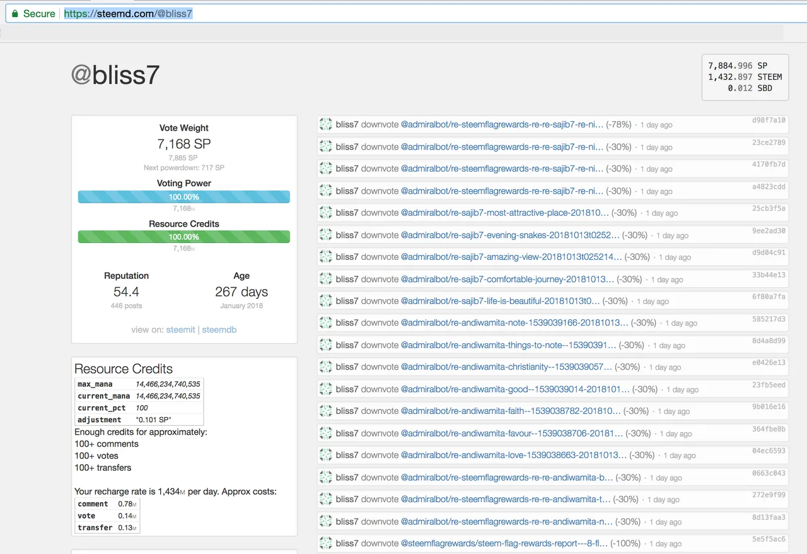Click the Vote Weight 7,168 SP value
Viewport: 807px width, 554px height.
pos(184,144)
